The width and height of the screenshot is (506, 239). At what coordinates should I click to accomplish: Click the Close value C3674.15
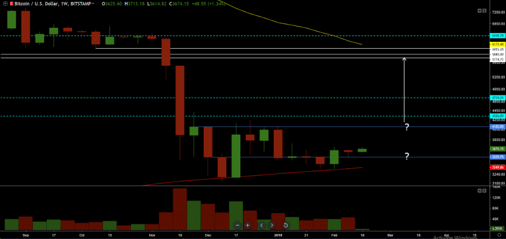pyautogui.click(x=180, y=4)
